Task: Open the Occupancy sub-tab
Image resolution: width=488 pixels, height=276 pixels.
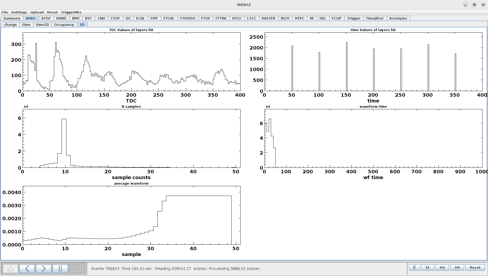Action: (x=64, y=24)
